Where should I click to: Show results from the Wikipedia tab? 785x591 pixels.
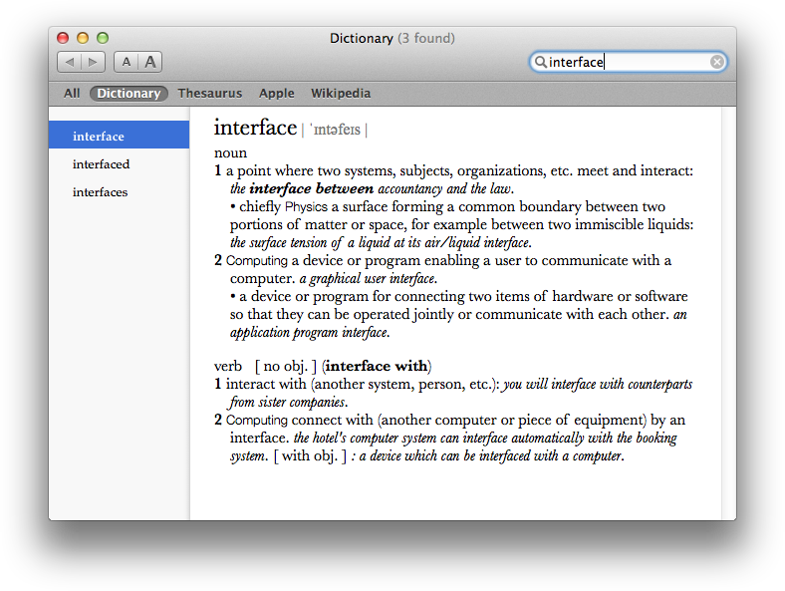coord(340,94)
